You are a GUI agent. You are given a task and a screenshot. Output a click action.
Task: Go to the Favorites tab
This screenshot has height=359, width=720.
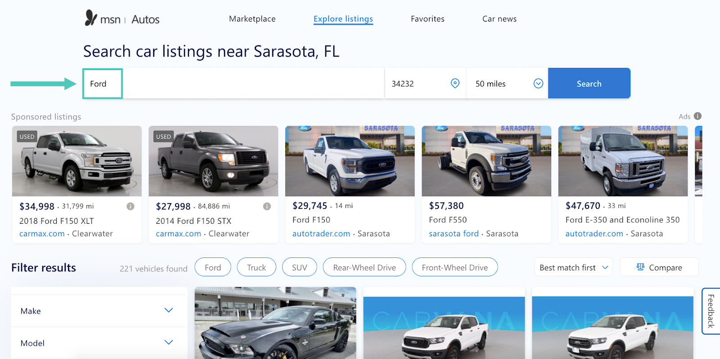[427, 19]
